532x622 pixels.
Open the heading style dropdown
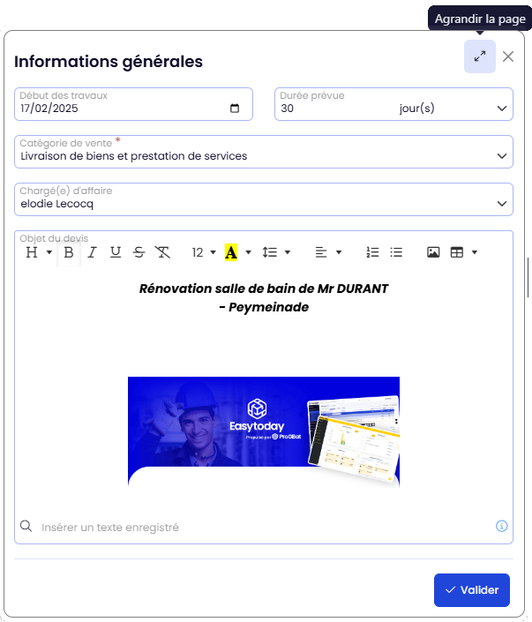click(x=37, y=252)
